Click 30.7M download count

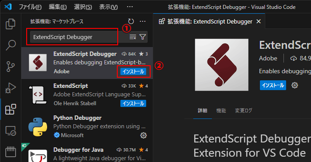[x=126, y=150]
